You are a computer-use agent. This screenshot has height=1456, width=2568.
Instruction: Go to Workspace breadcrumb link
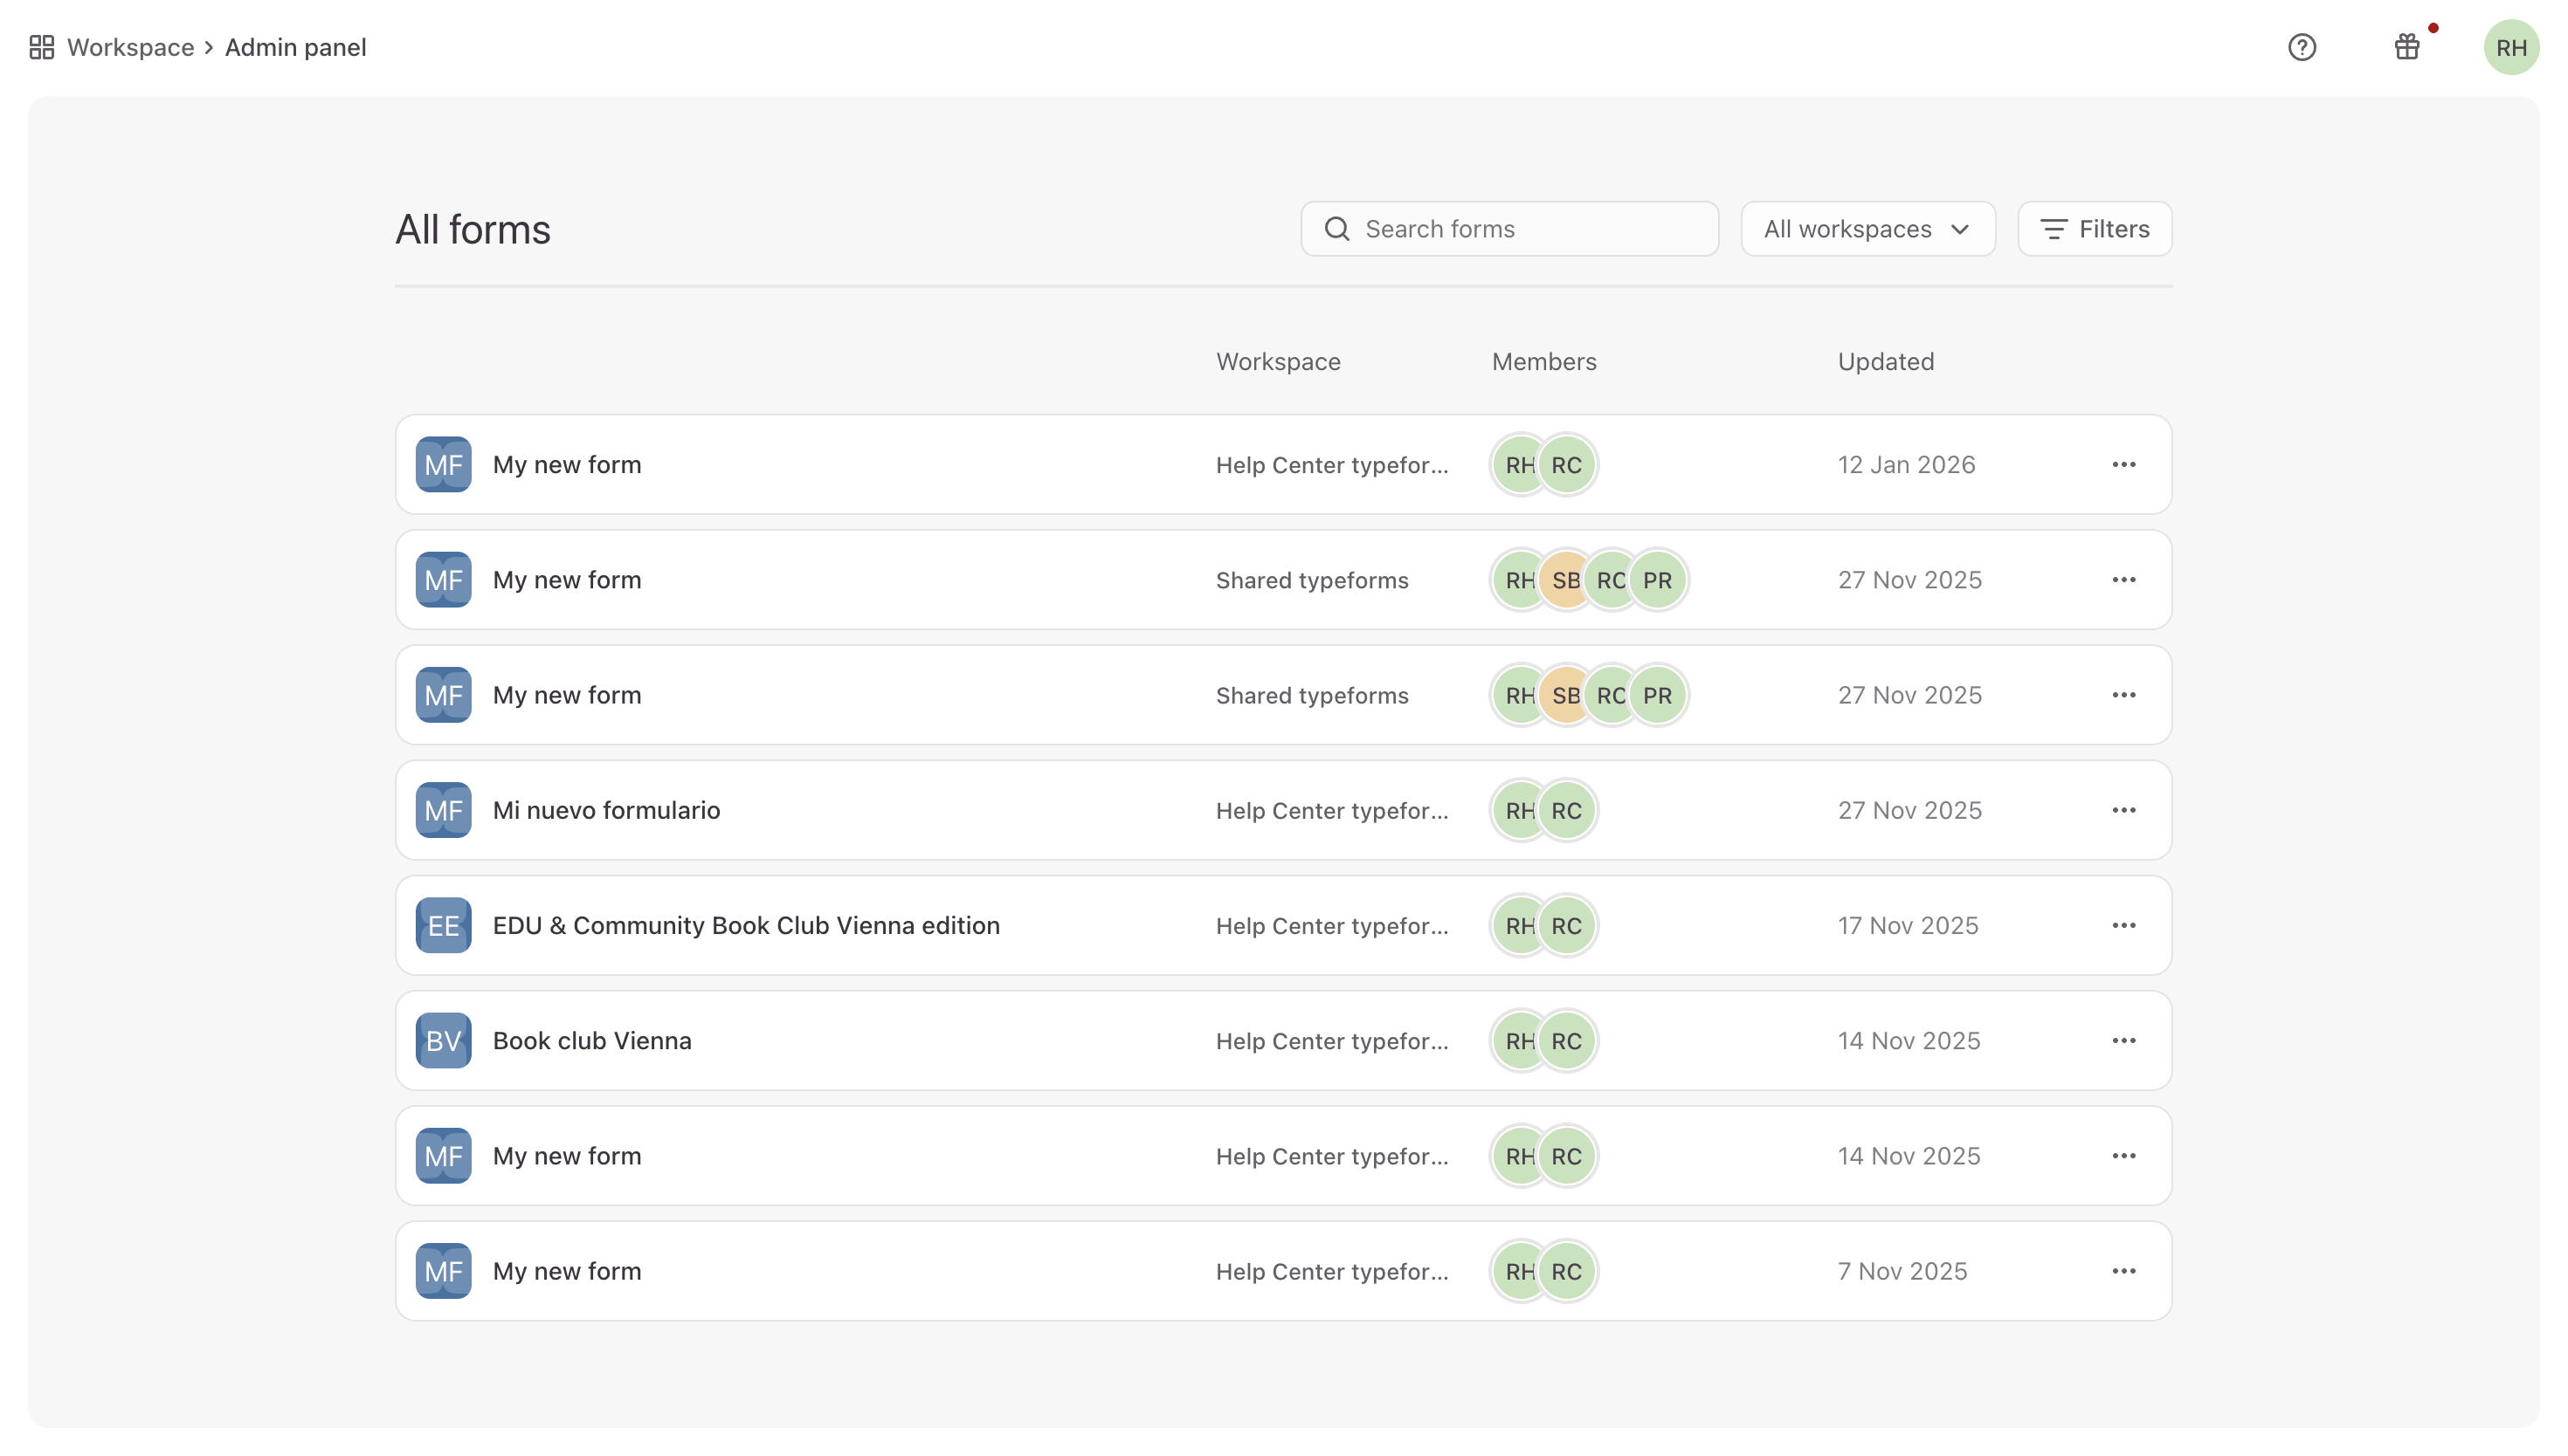(x=130, y=47)
